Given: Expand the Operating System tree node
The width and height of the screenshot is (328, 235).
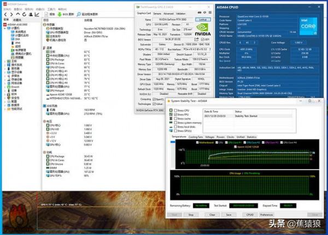Looking at the screenshot, I should [5, 65].
